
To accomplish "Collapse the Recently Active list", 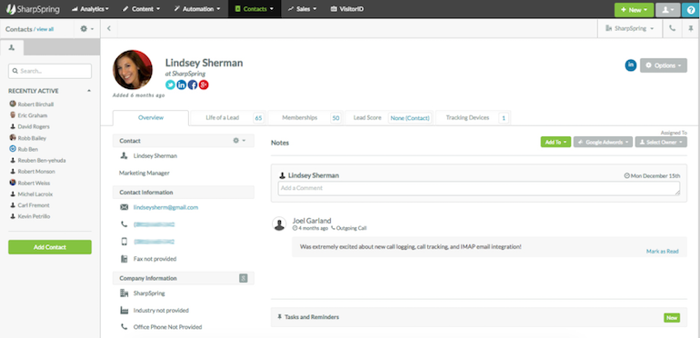I will point(89,91).
